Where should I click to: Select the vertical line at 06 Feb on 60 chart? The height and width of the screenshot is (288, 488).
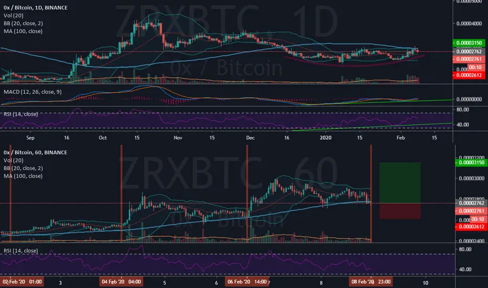(x=247, y=193)
